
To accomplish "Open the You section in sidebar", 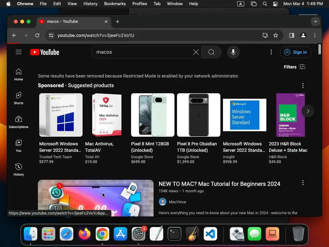I will click(19, 146).
